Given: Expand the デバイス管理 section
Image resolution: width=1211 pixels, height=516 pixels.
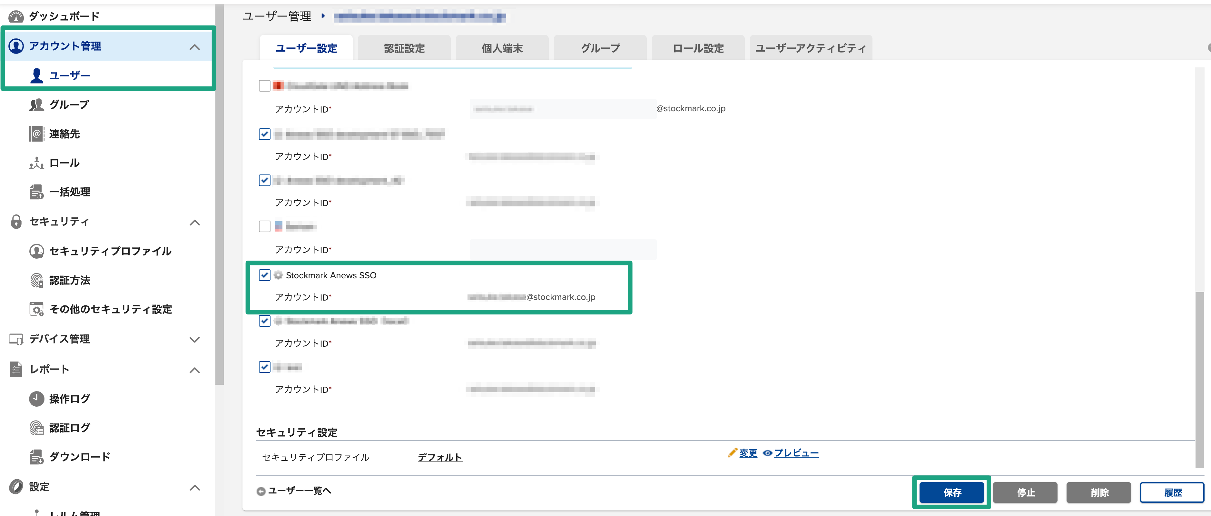Looking at the screenshot, I should coord(195,340).
